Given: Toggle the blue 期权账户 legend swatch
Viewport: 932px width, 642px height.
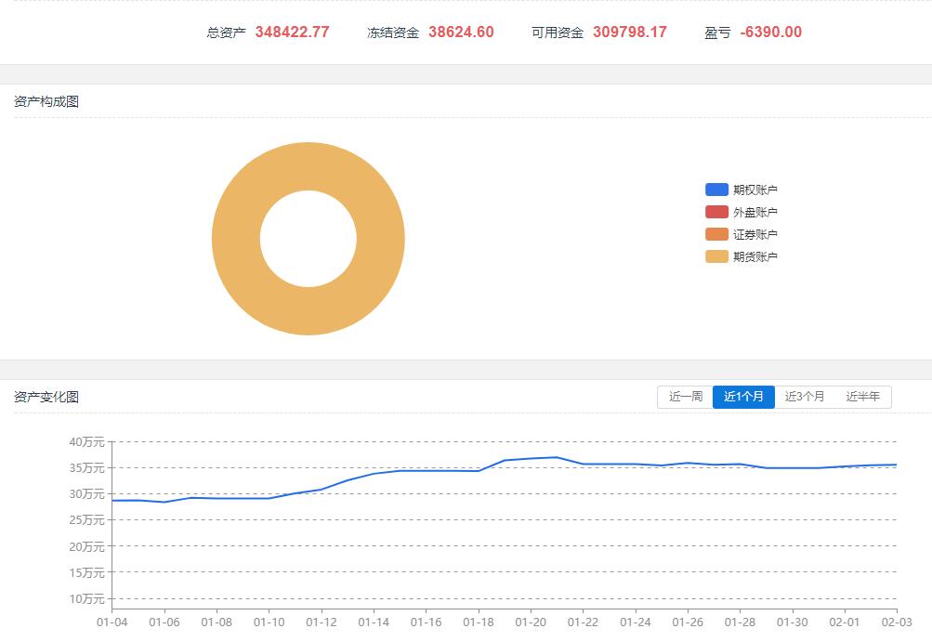Looking at the screenshot, I should pyautogui.click(x=716, y=190).
